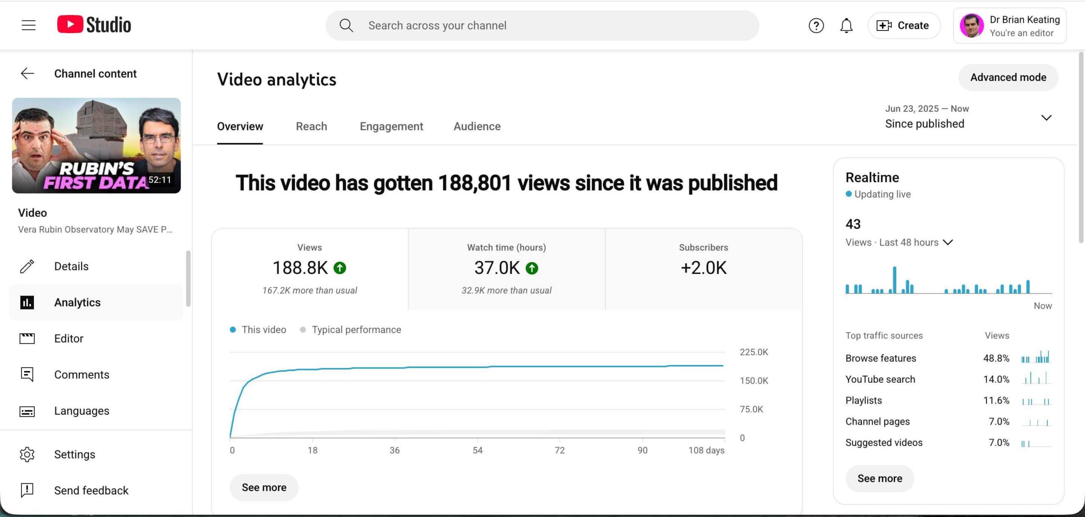Open Settings gear in sidebar

[28, 454]
